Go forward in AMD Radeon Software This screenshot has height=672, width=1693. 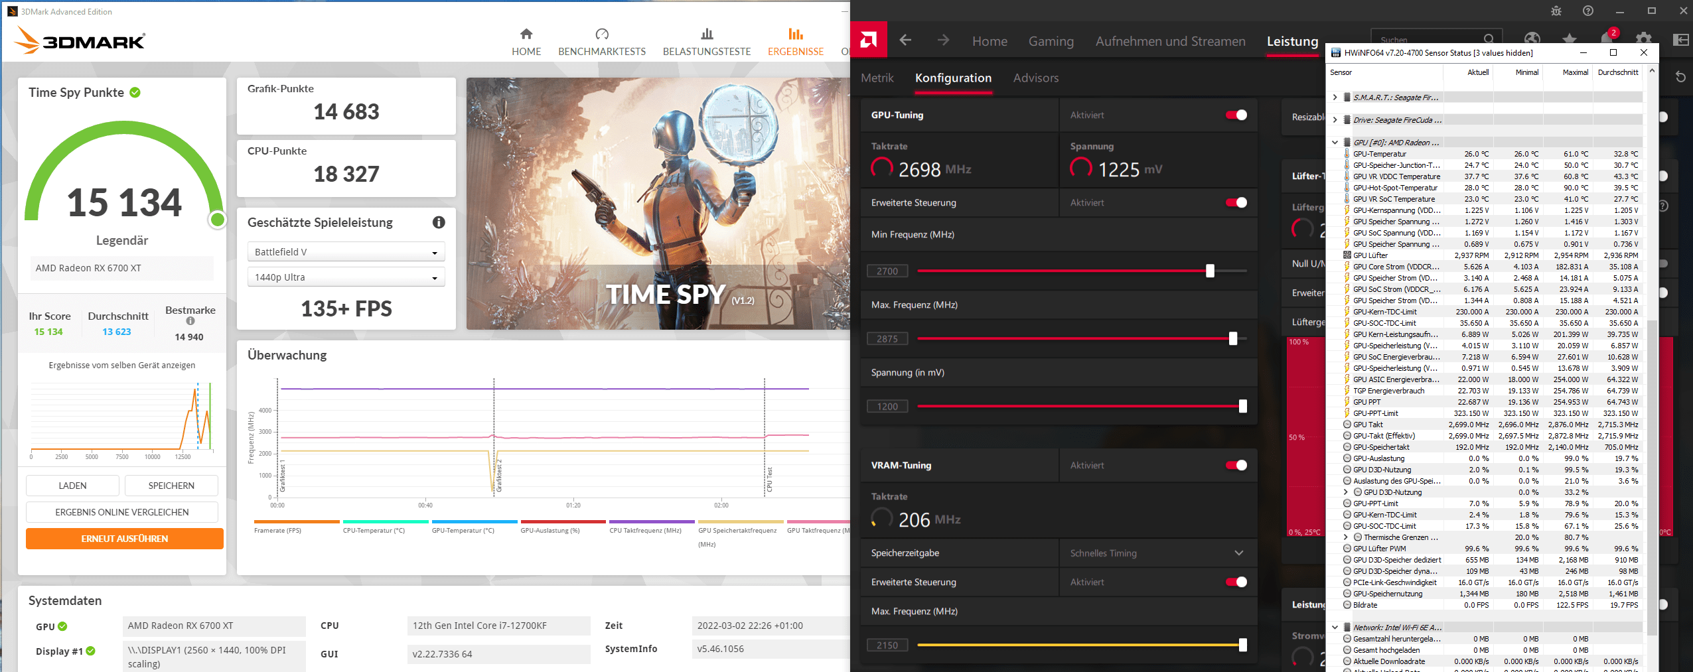point(943,40)
